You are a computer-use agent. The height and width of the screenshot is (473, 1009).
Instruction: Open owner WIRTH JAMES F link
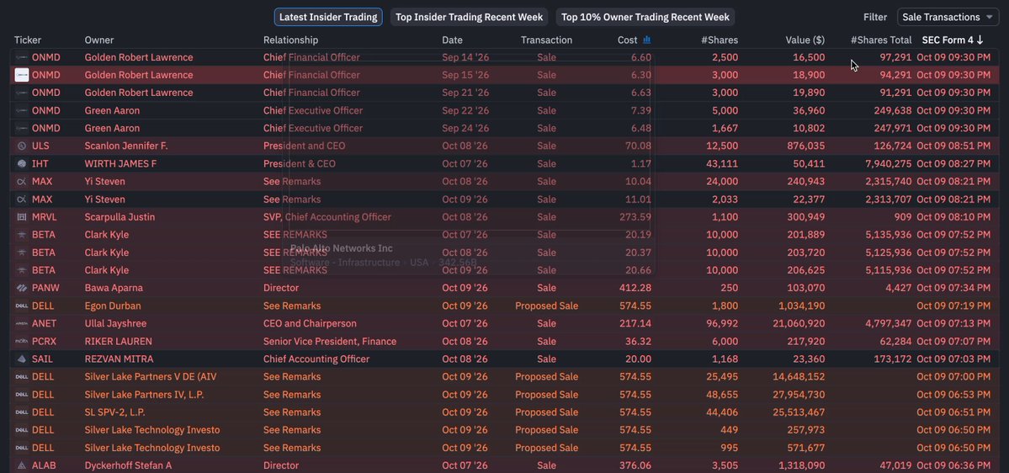(x=120, y=163)
